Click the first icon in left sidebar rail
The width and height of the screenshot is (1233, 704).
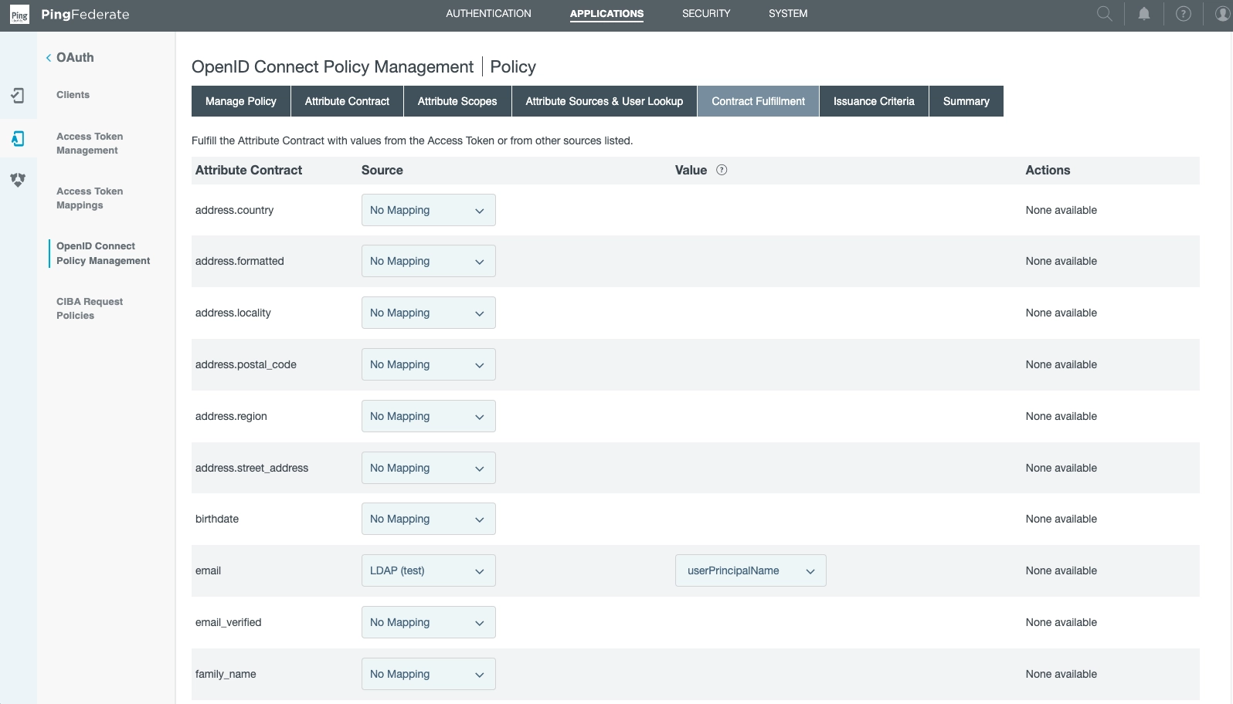[18, 96]
